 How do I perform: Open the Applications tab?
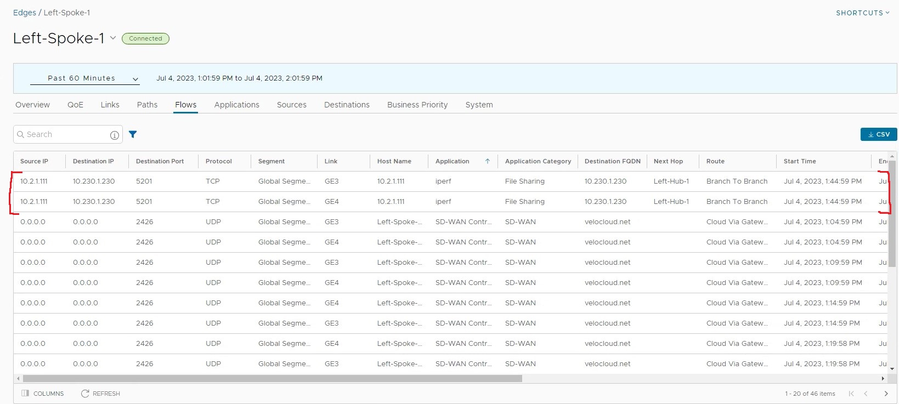(237, 105)
